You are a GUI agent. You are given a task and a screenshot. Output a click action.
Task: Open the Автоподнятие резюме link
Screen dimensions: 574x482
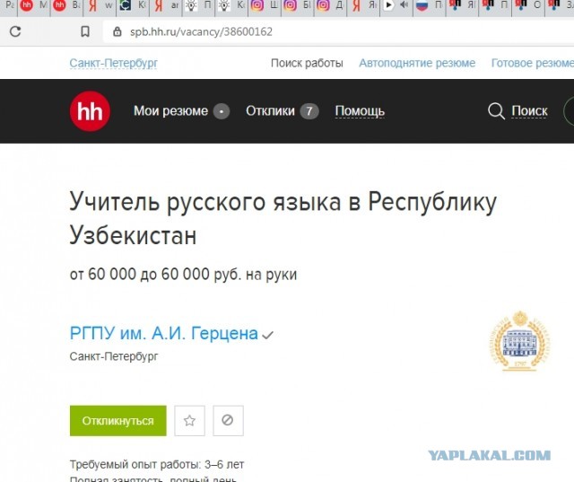pyautogui.click(x=417, y=63)
